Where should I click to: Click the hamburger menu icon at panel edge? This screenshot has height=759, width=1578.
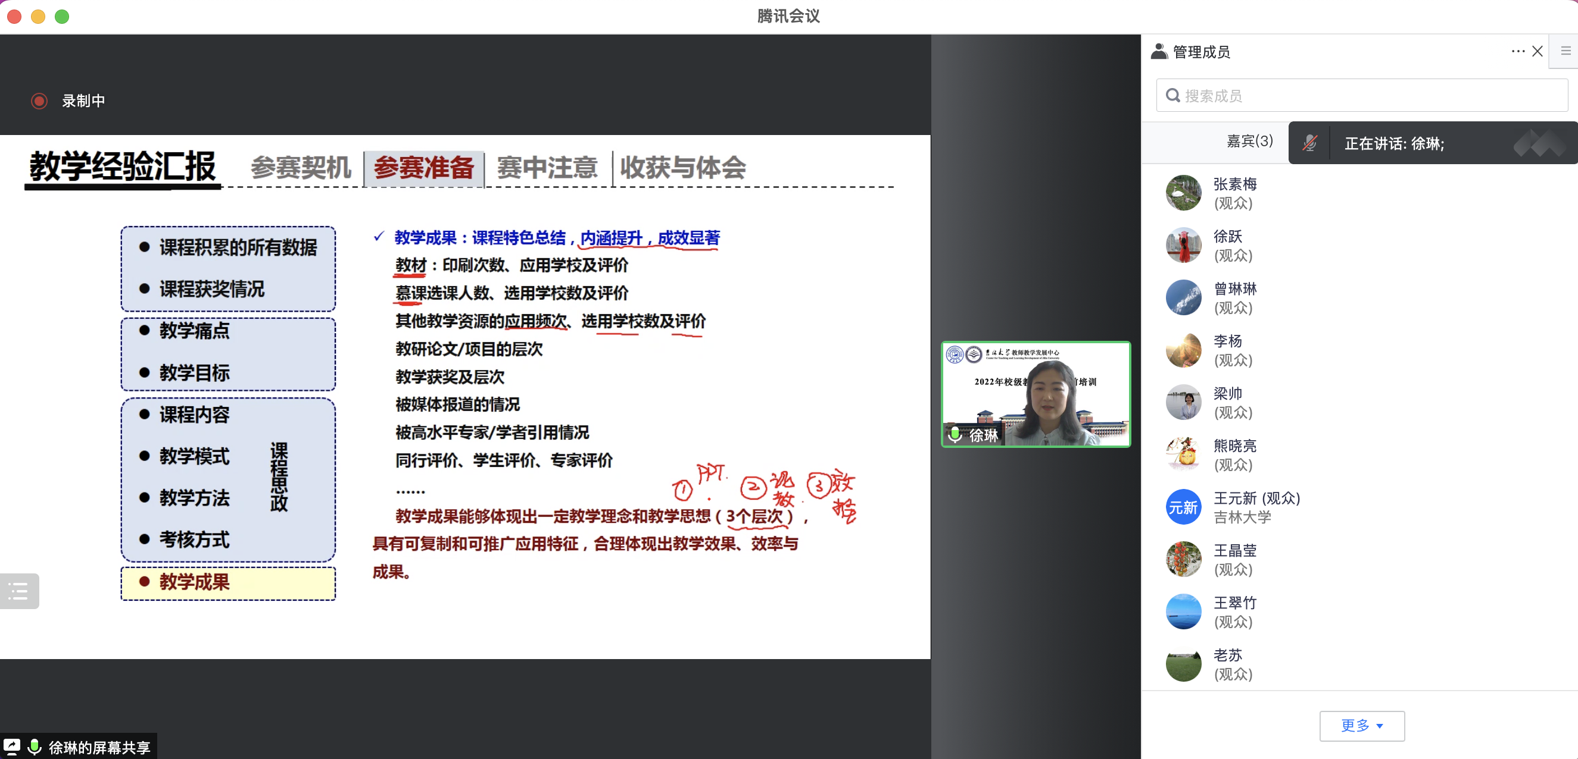coord(1565,51)
